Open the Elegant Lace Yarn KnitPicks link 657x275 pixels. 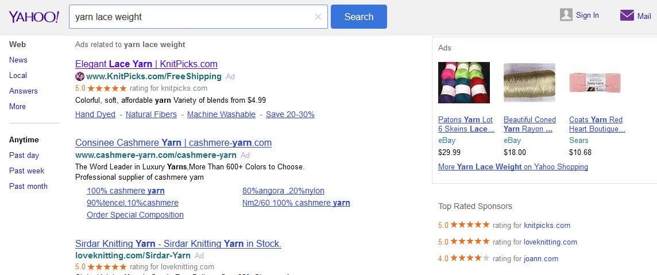[146, 64]
